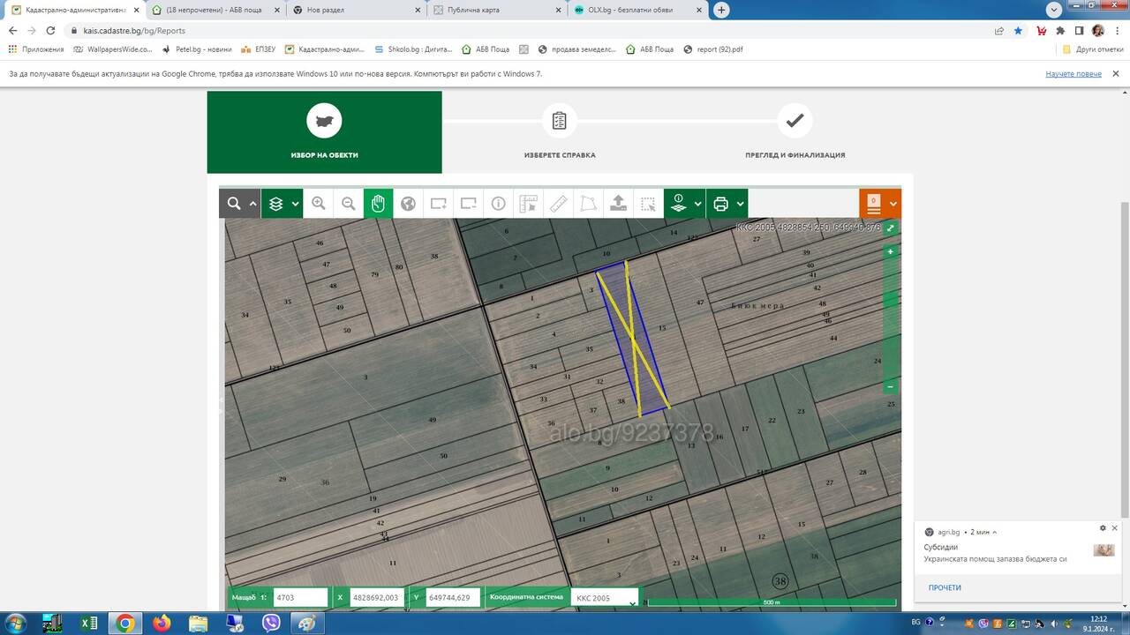The height and width of the screenshot is (635, 1130).
Task: Click the Y coordinate input field
Action: pos(454,598)
